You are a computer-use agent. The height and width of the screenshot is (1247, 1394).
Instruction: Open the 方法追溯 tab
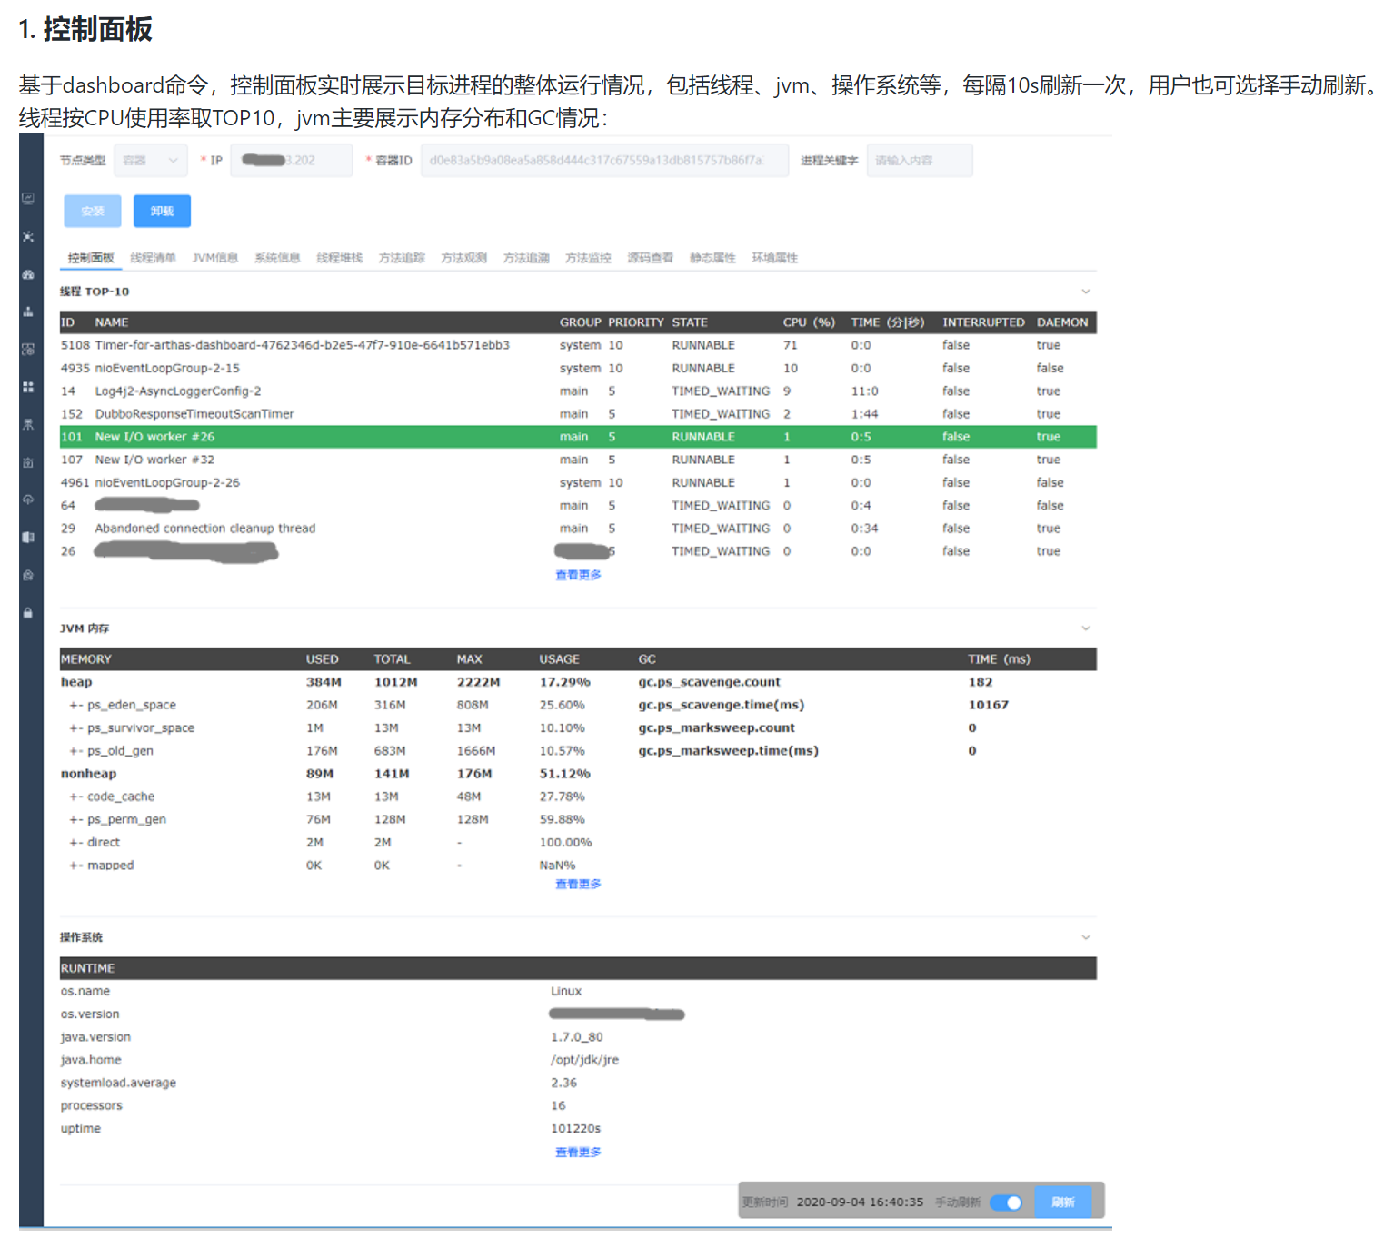[x=526, y=258]
